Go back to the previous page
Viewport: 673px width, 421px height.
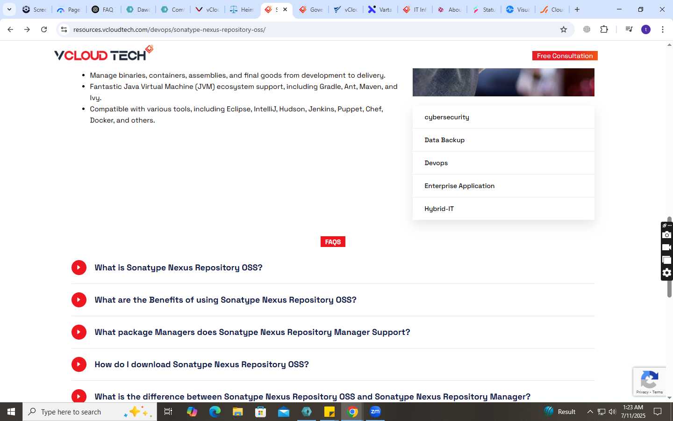(10, 29)
